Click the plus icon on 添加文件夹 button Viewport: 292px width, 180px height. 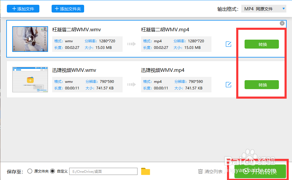[x=57, y=8]
